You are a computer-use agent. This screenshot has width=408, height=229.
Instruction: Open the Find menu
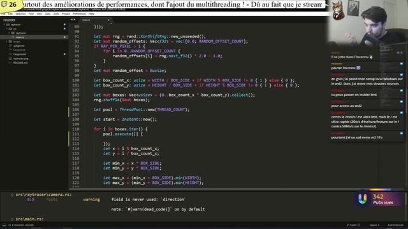[31, 14]
